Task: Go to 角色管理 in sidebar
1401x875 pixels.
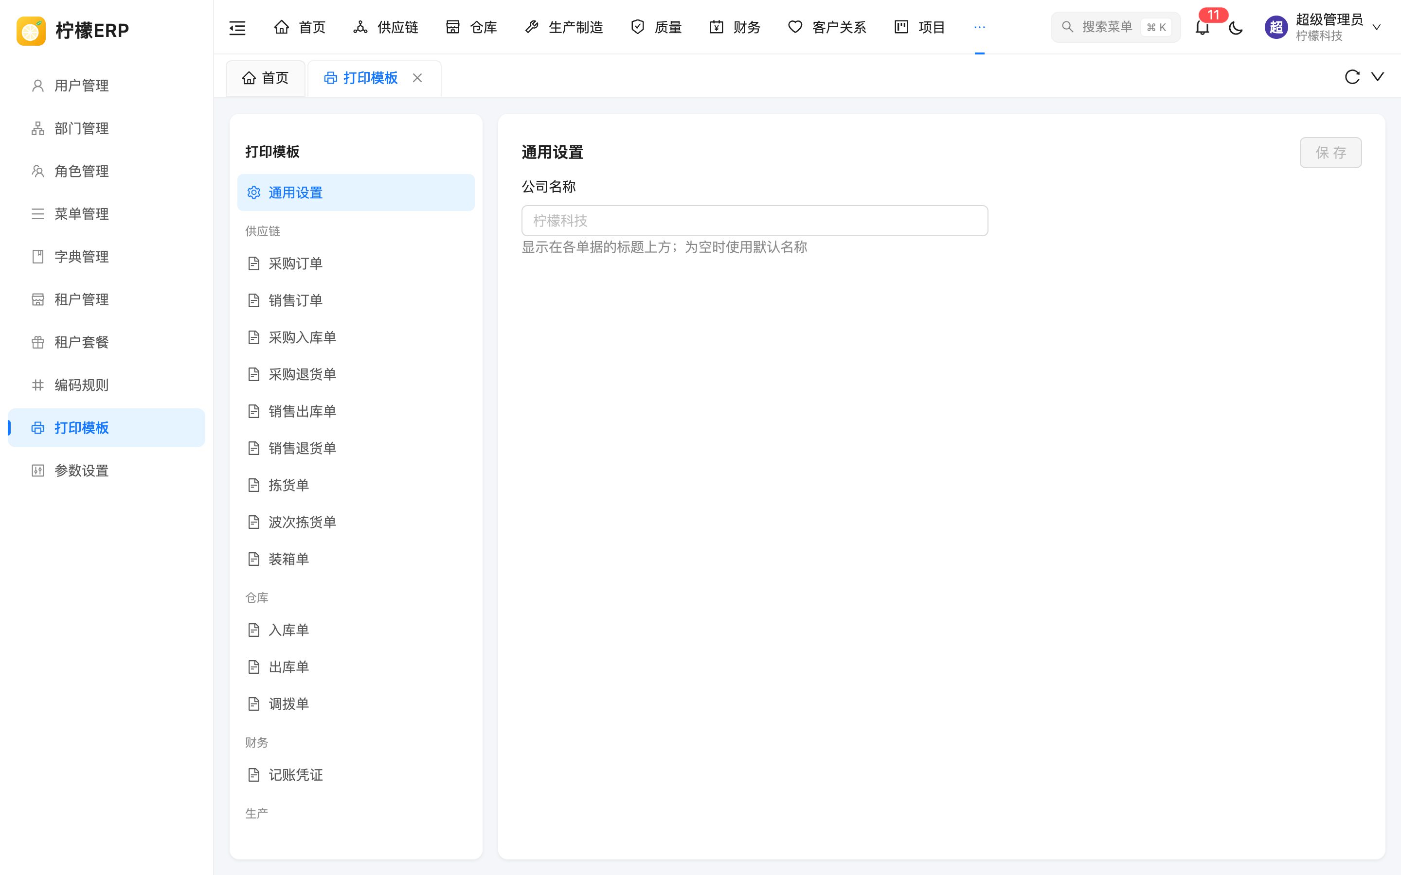Action: coord(107,171)
